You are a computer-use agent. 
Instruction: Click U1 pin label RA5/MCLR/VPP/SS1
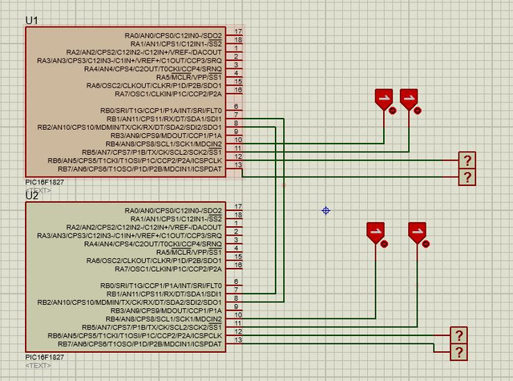(189, 77)
